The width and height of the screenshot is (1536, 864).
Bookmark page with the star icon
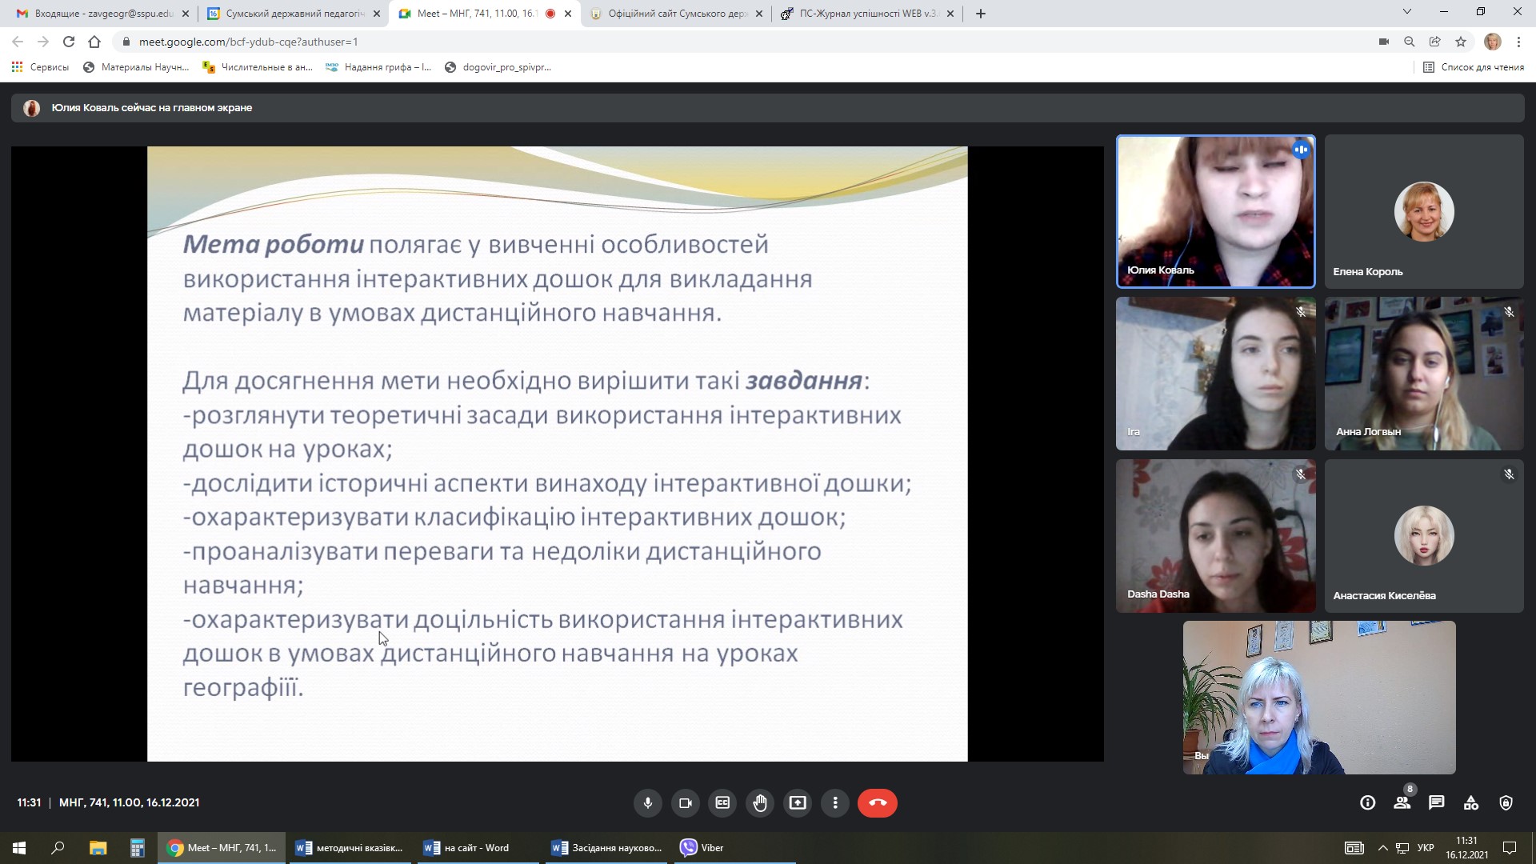point(1461,42)
